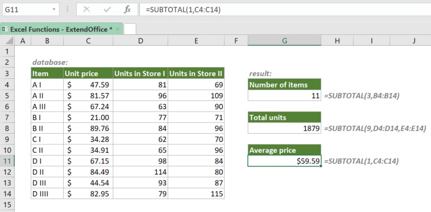Select Store I units cell with 98
The width and height of the screenshot is (431, 212).
tap(140, 161)
